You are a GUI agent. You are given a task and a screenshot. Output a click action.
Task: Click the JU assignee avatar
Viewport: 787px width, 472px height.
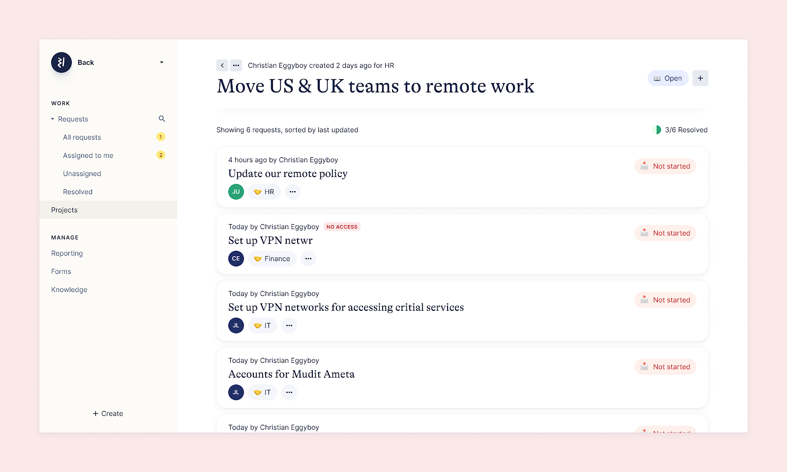click(x=236, y=192)
